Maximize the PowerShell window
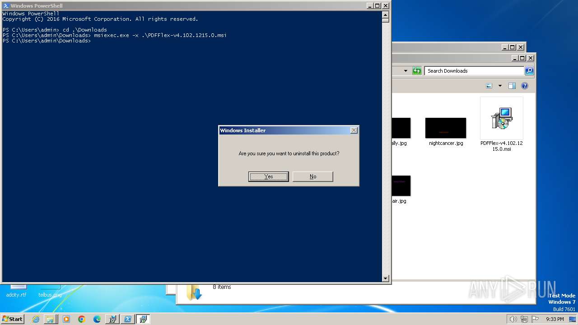This screenshot has width=578, height=325. 377,6
